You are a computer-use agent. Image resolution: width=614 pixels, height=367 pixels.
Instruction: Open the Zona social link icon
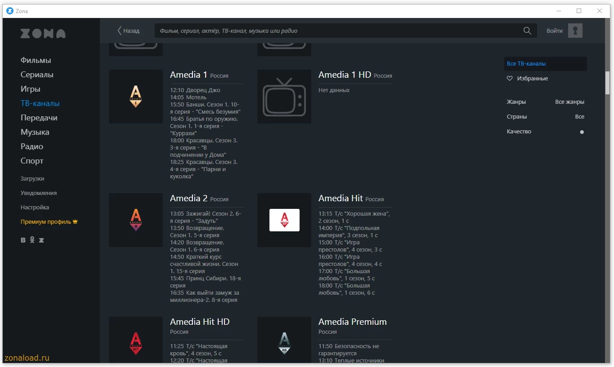pos(41,240)
